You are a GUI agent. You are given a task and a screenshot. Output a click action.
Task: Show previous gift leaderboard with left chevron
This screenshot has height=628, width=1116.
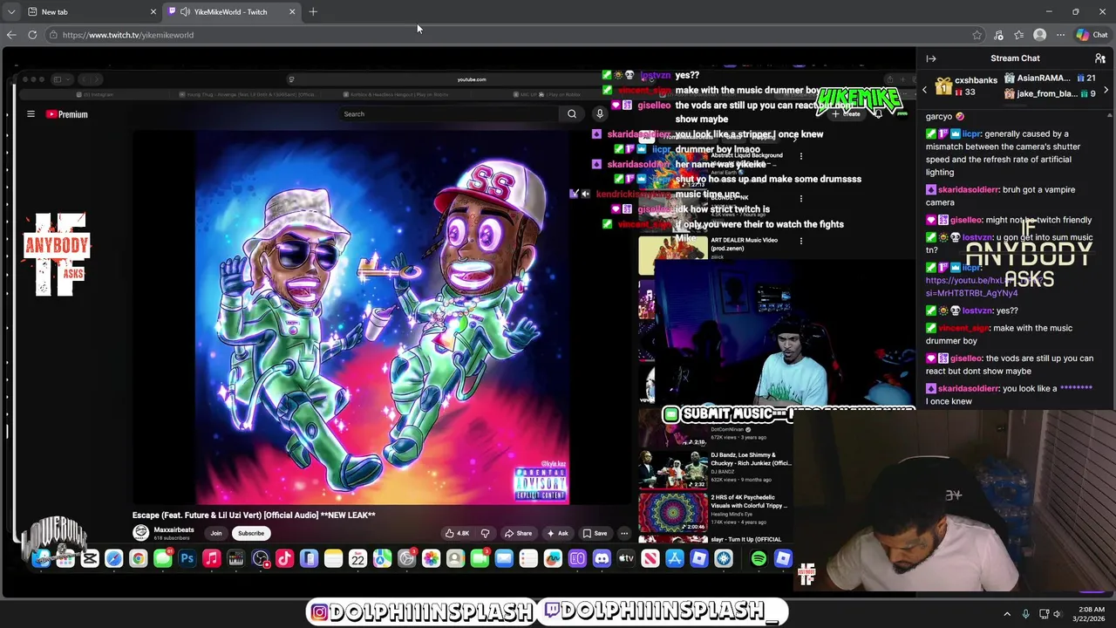[925, 90]
